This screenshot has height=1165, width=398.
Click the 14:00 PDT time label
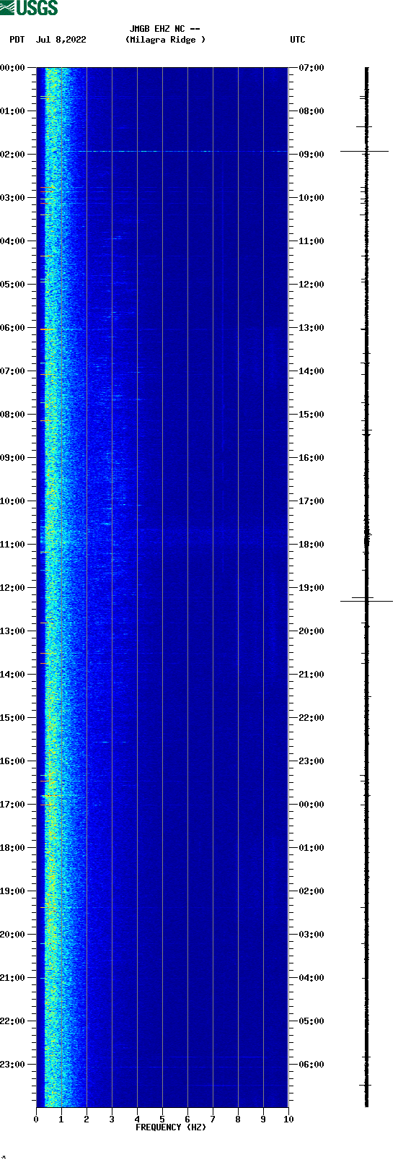point(13,675)
